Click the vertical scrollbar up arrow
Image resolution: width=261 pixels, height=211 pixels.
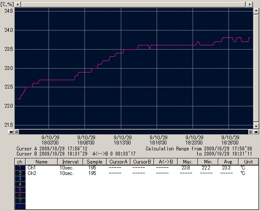tap(256, 11)
